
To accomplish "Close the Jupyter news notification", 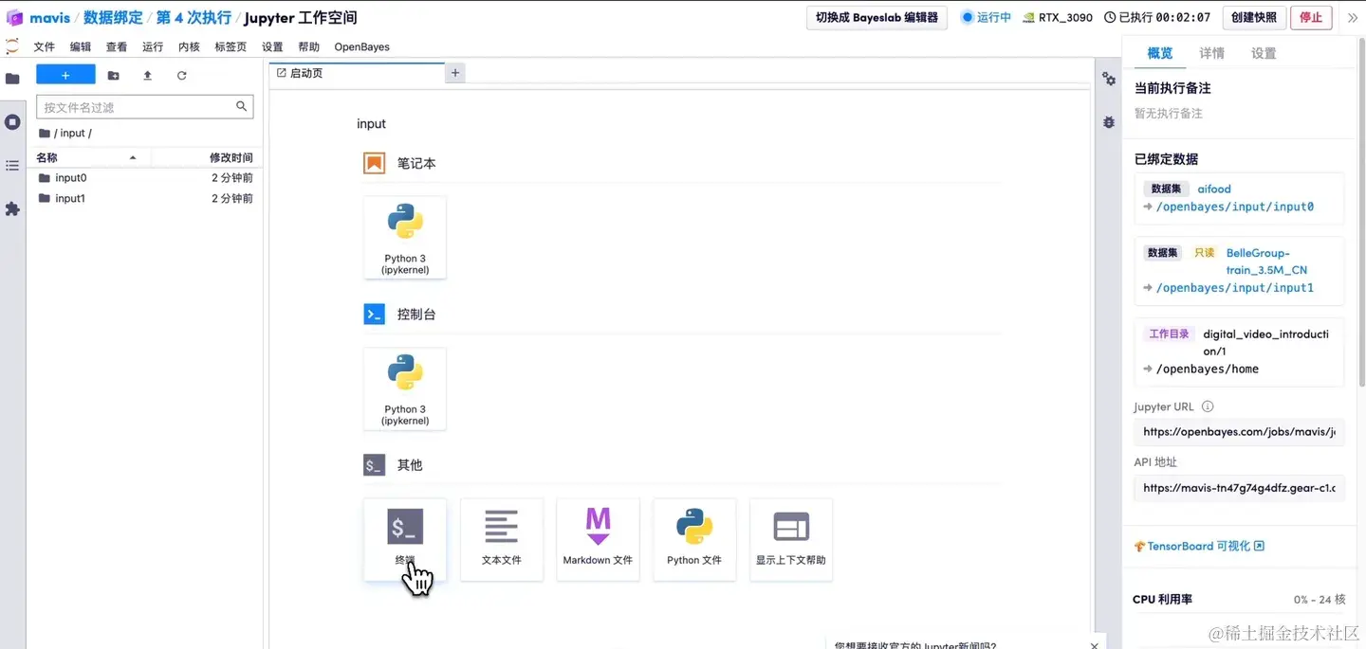I will coord(1095,645).
